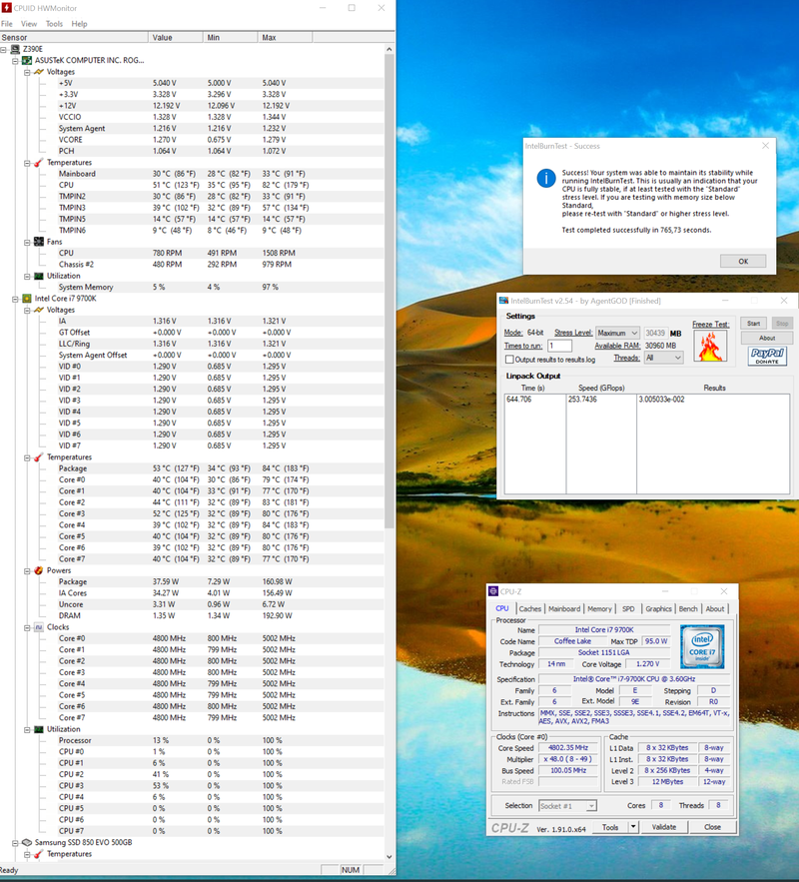The height and width of the screenshot is (882, 799).
Task: Click the Value column header
Action: [176, 38]
